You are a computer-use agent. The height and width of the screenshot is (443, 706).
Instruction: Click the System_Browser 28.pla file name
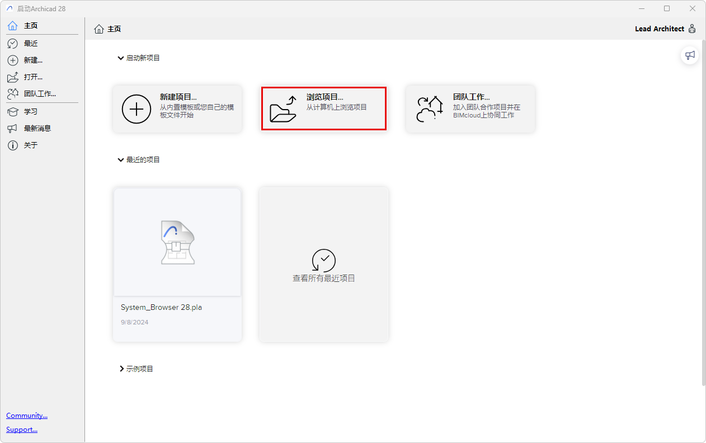[161, 308]
